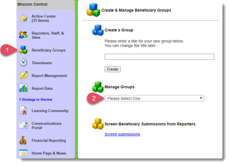Click the '1 Strategy to Review' link
Viewport: 229px width, 165px height.
(36, 100)
